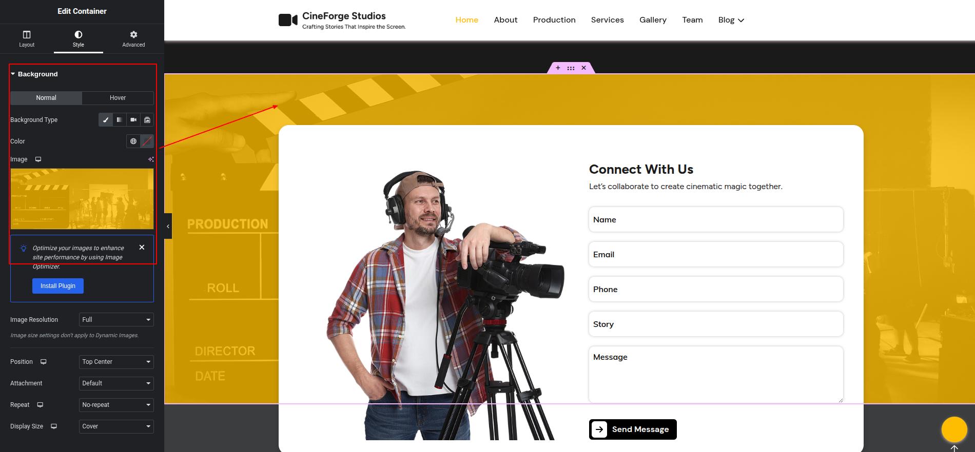Image resolution: width=975 pixels, height=452 pixels.
Task: Open the Attachment Default dropdown
Action: click(116, 383)
